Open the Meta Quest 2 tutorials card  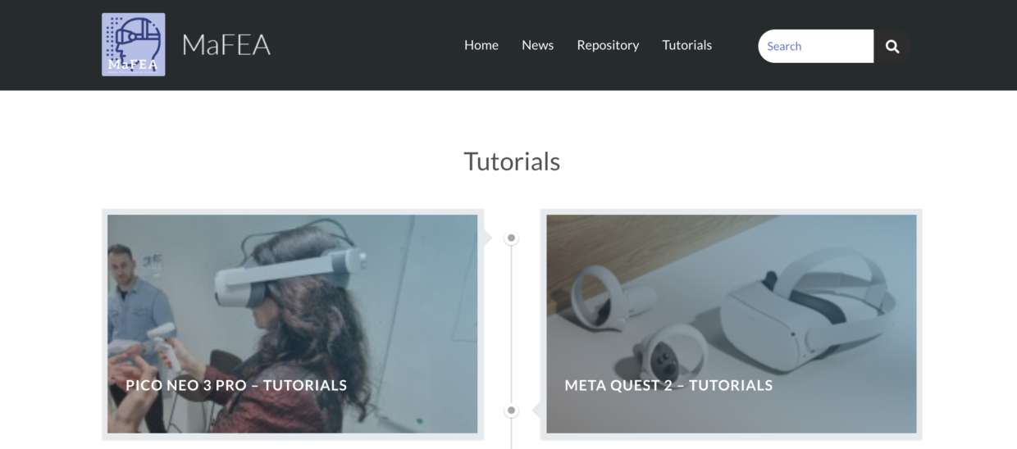click(732, 324)
